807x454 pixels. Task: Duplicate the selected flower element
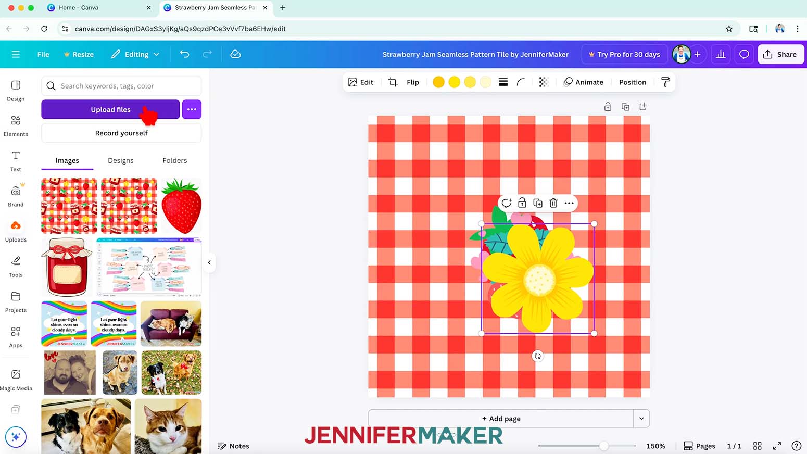(x=538, y=203)
